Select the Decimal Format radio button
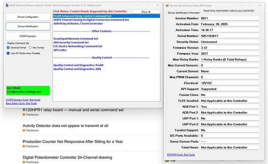The width and height of the screenshot is (268, 164). [8, 48]
